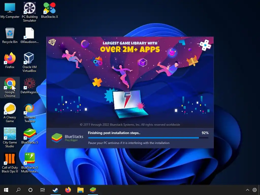Open taskbar search magnifier
The width and height of the screenshot is (260, 195).
click(x=18, y=190)
